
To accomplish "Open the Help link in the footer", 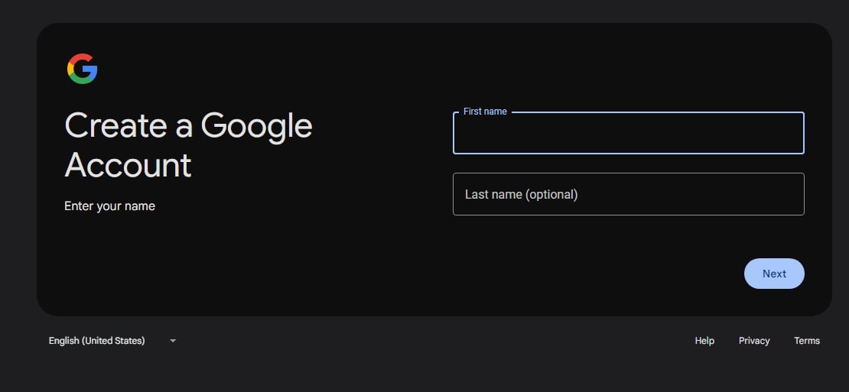I will (x=704, y=341).
